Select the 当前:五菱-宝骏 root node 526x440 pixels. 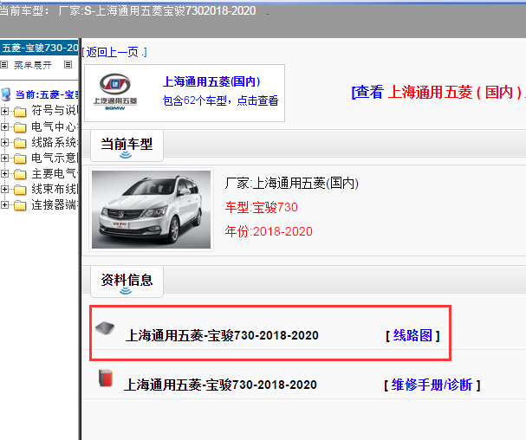pos(47,94)
